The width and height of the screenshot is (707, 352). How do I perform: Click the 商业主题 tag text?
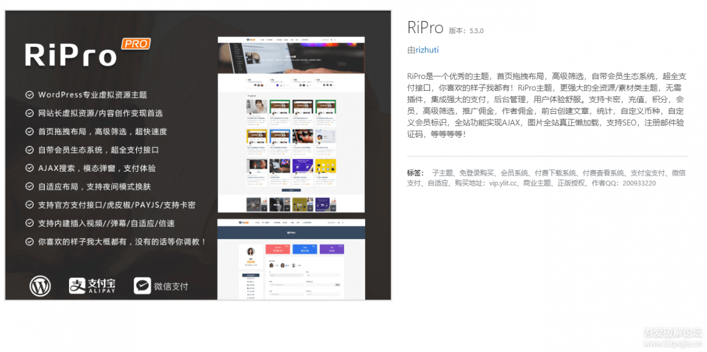click(x=537, y=183)
